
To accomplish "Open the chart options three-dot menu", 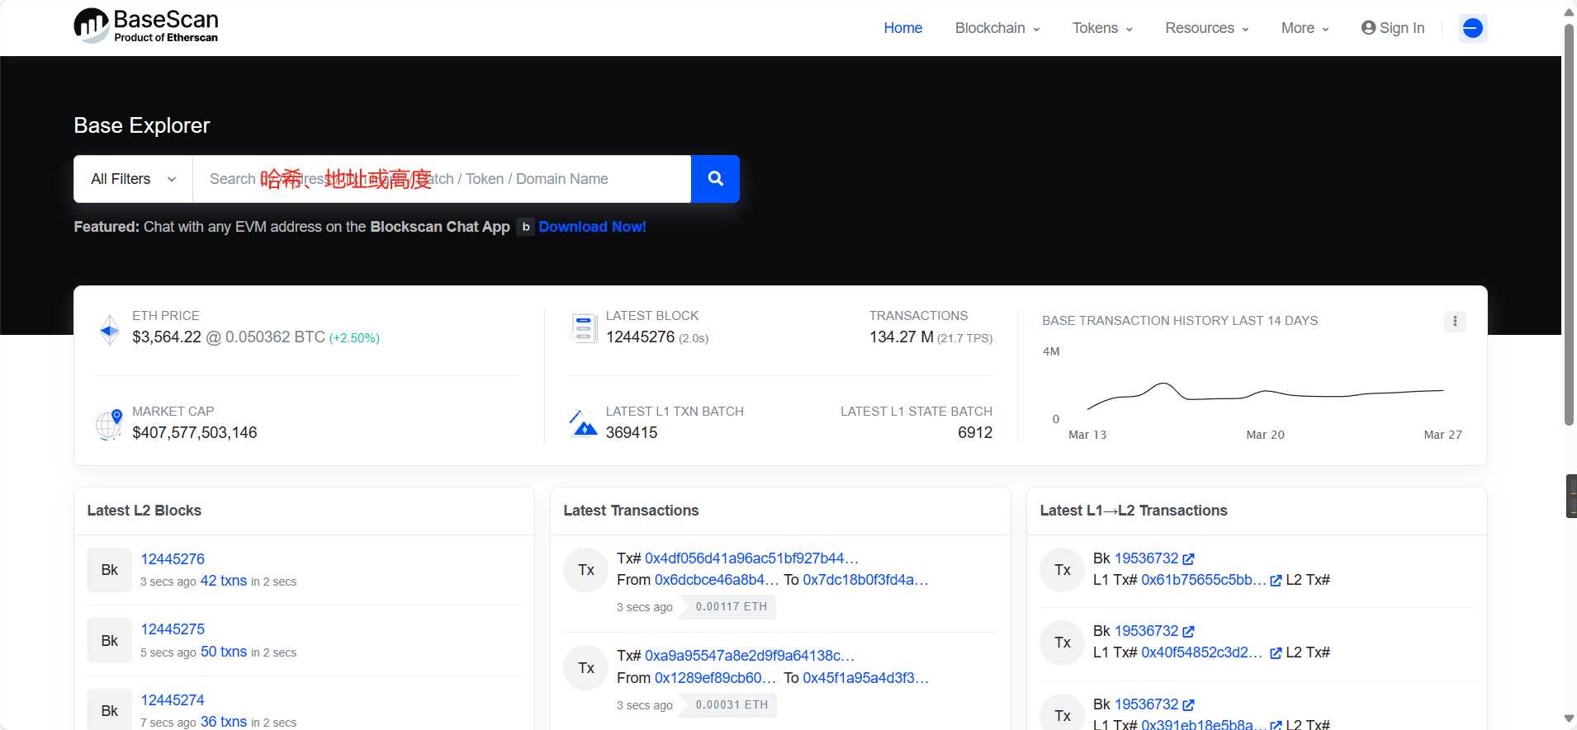I will point(1455,321).
